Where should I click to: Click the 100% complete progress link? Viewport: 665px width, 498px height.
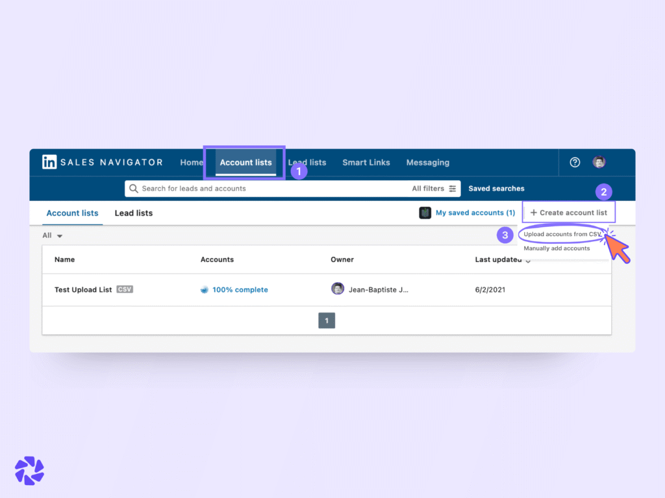[x=240, y=290]
